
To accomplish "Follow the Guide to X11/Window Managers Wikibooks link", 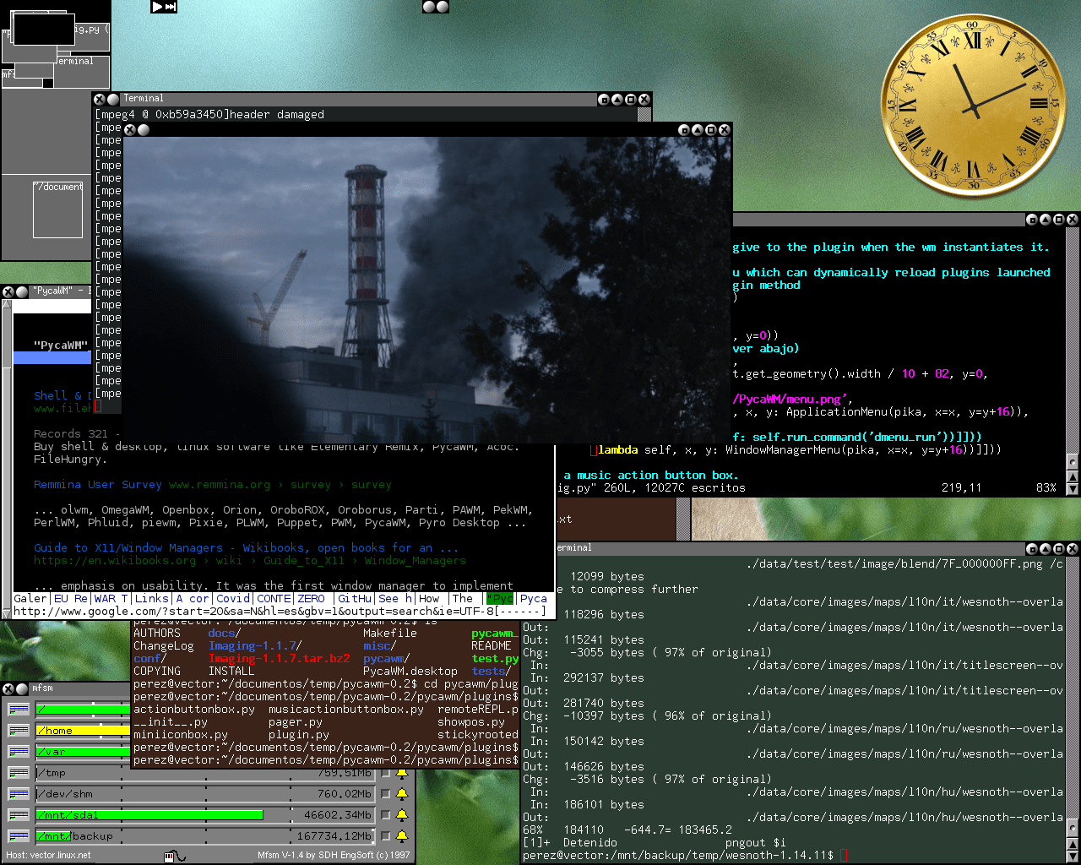I will pos(246,548).
